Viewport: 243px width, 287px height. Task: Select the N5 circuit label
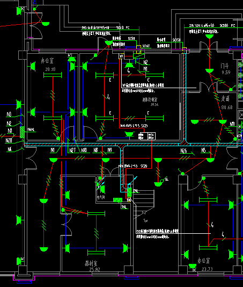(x=203, y=150)
